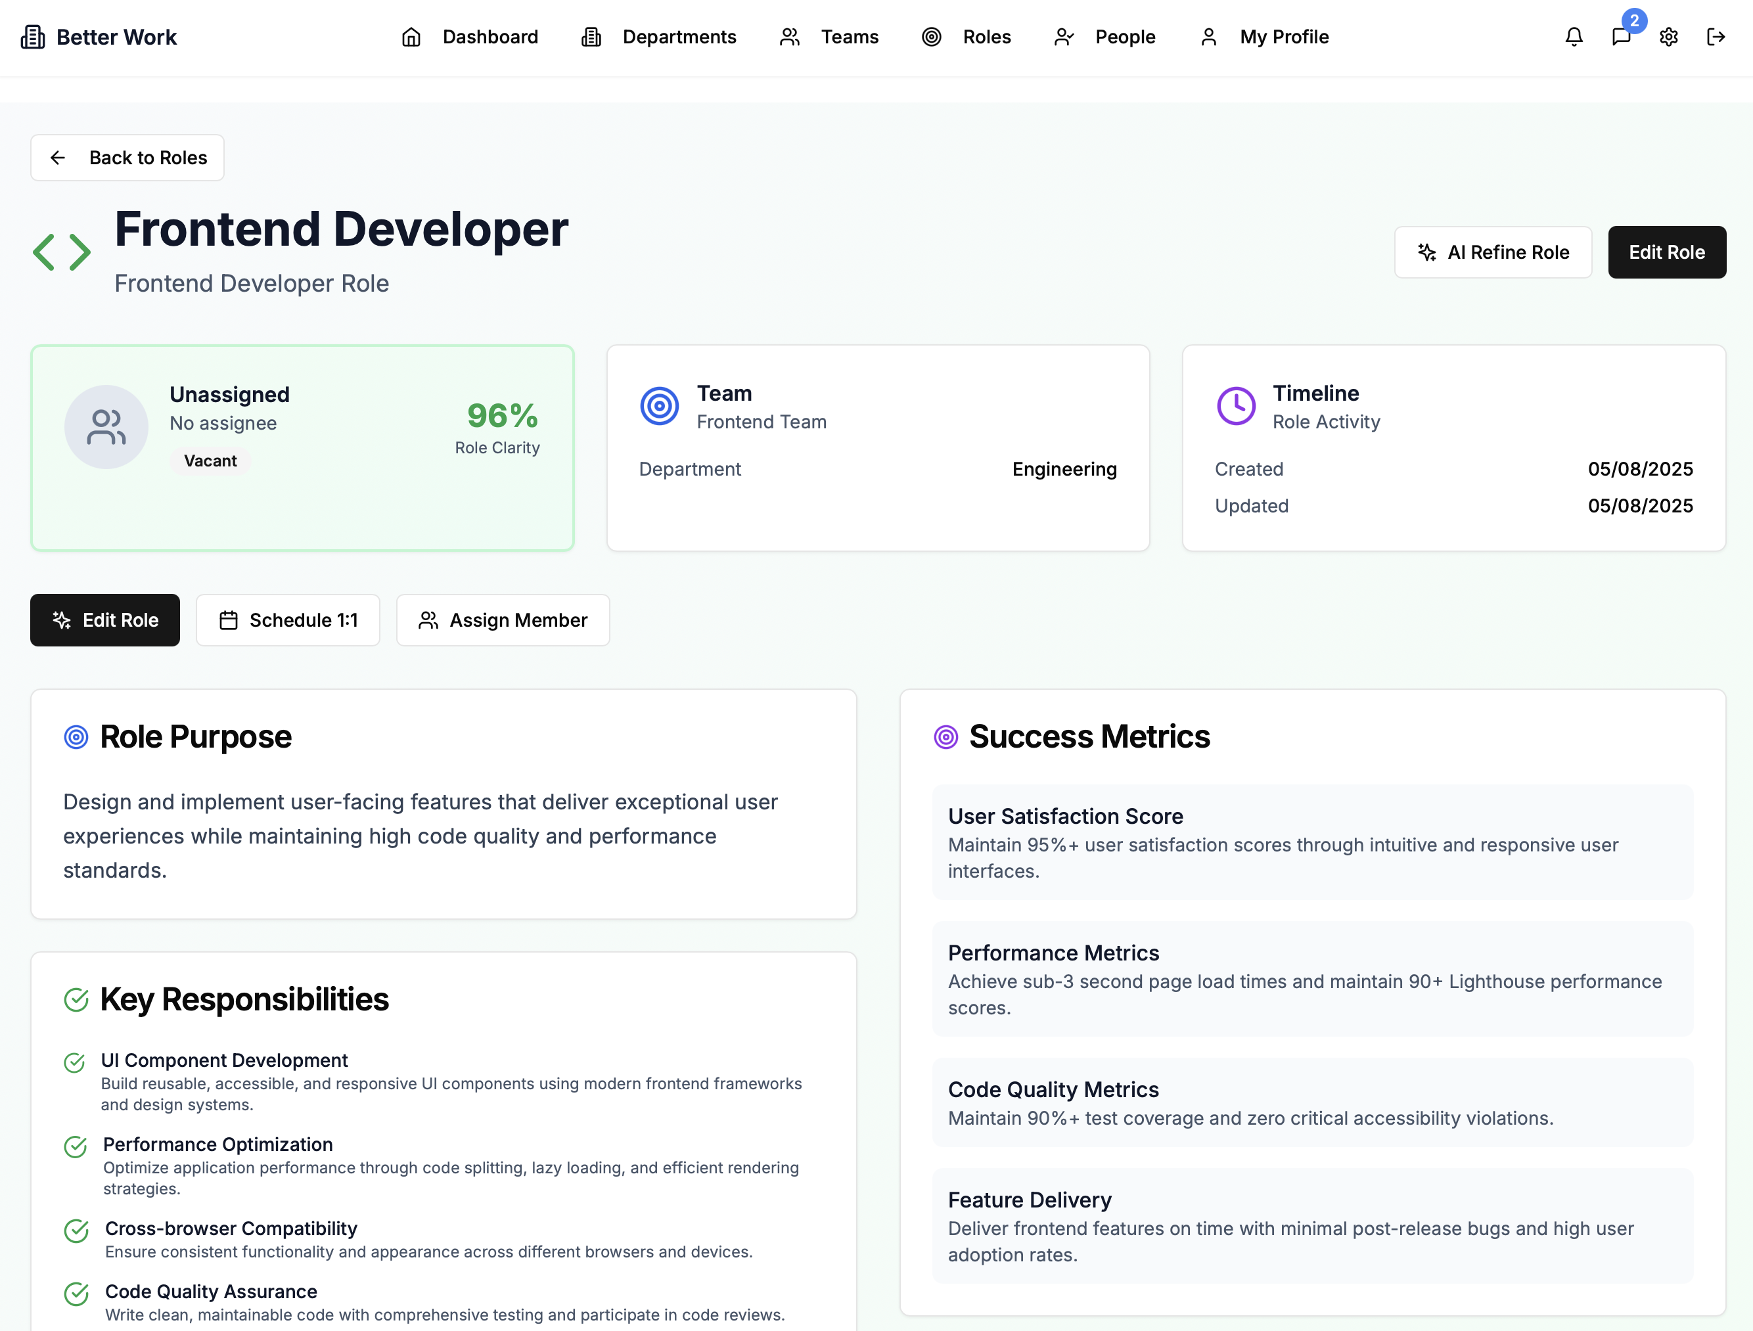This screenshot has height=1331, width=1753.
Task: Open the notifications bell icon
Action: (x=1574, y=37)
